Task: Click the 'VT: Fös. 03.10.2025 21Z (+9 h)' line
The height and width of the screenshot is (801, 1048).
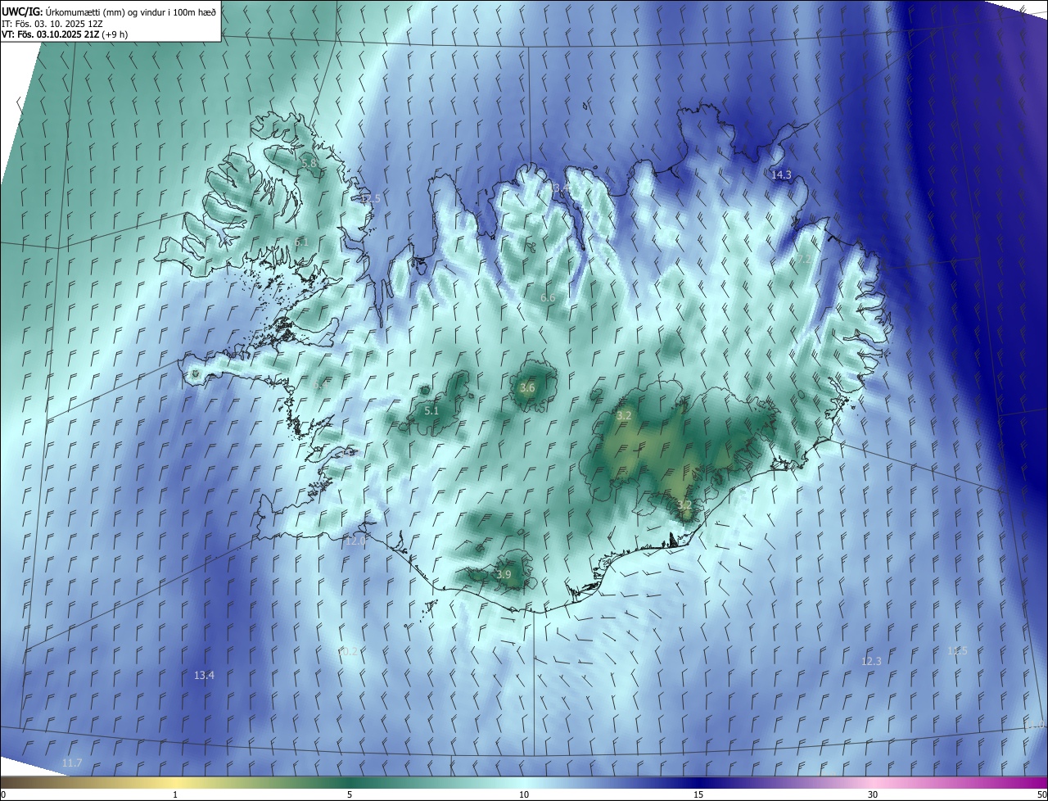Action: pyautogui.click(x=65, y=34)
